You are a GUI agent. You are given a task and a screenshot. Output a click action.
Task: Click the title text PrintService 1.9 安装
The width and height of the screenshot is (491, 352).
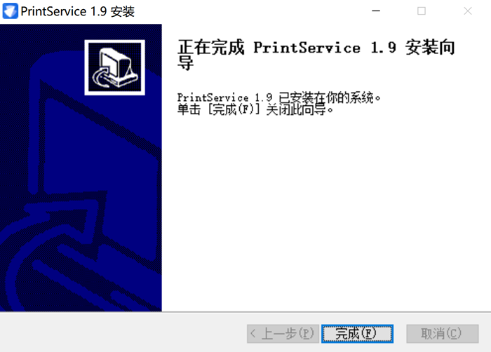pos(78,12)
